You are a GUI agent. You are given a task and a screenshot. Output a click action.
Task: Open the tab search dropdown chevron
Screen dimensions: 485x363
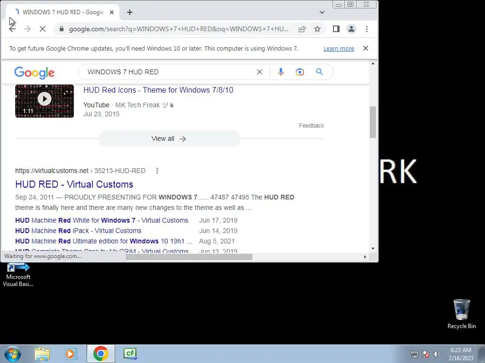click(322, 12)
